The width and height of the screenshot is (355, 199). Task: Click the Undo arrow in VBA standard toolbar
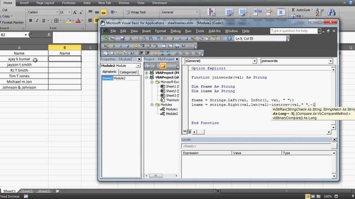(159, 38)
